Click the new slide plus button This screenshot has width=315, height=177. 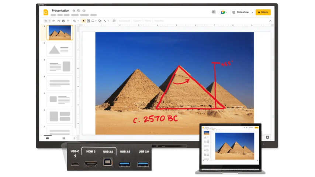tap(46, 21)
